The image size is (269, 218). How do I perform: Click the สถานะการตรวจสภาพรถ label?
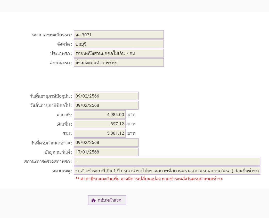48,161
